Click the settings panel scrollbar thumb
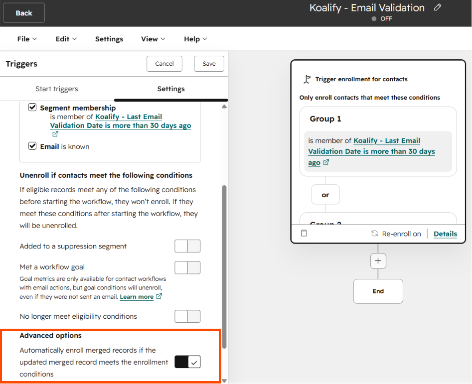 coord(224,267)
